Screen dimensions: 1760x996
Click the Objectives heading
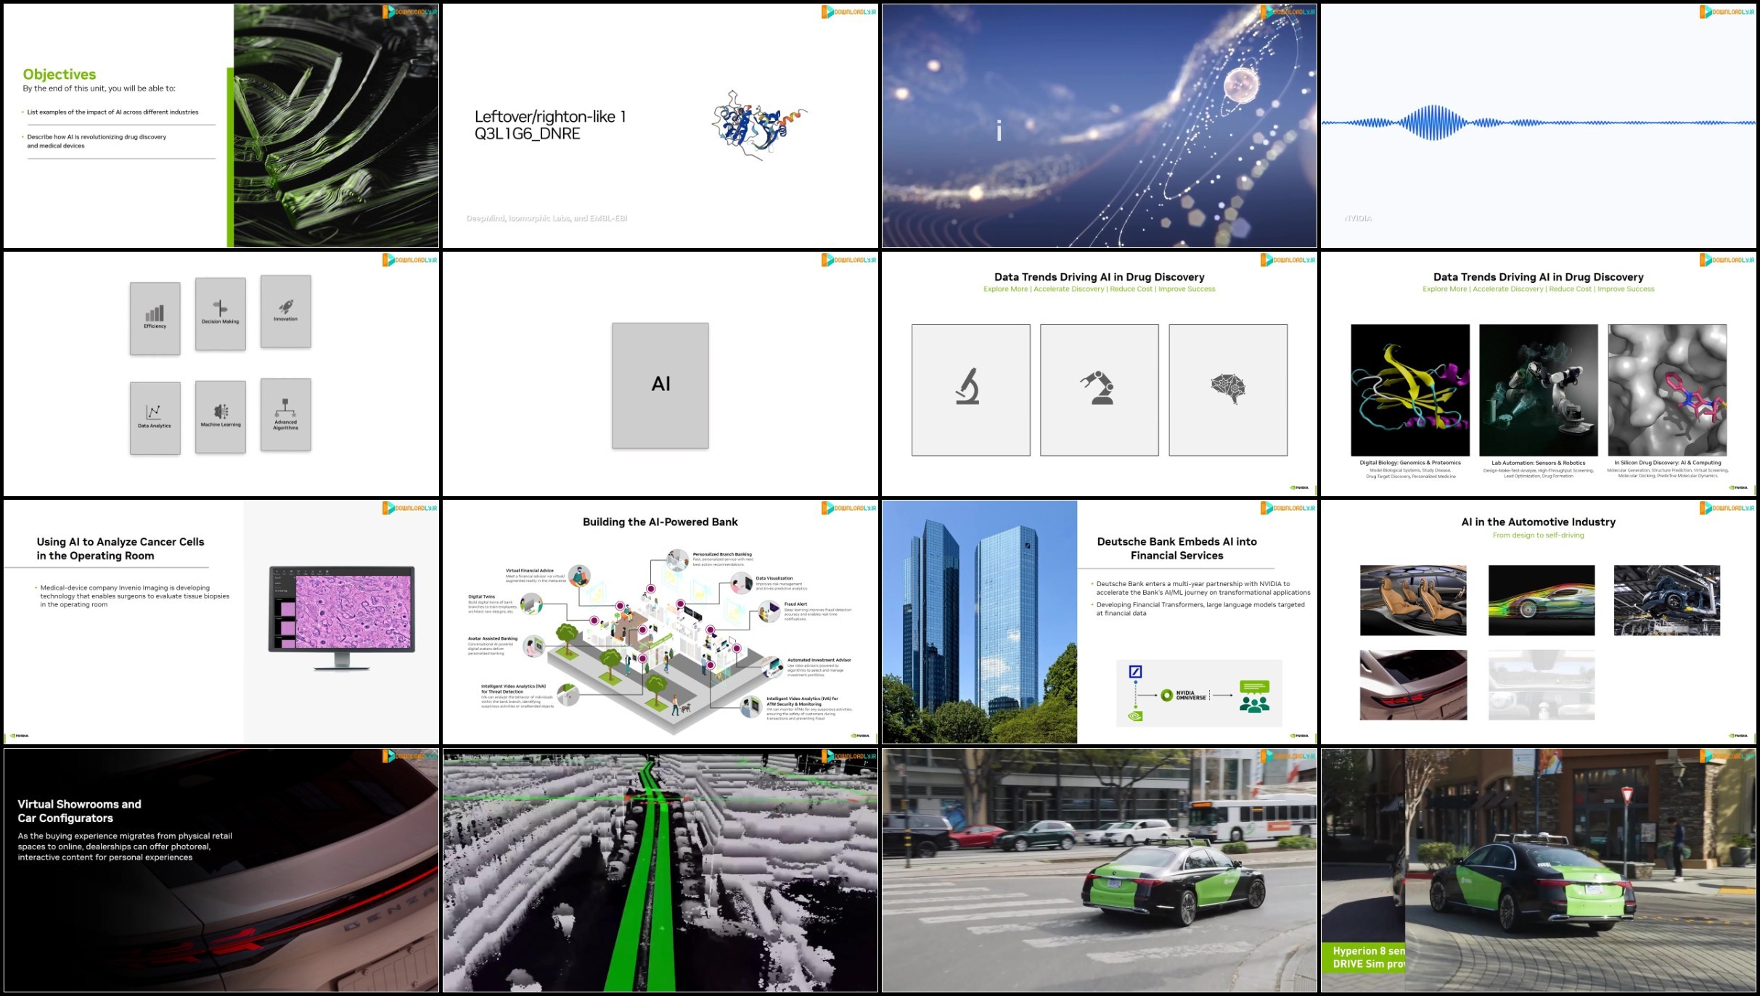click(x=60, y=74)
